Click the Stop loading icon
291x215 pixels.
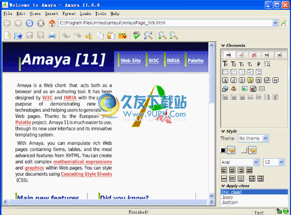tap(41, 23)
